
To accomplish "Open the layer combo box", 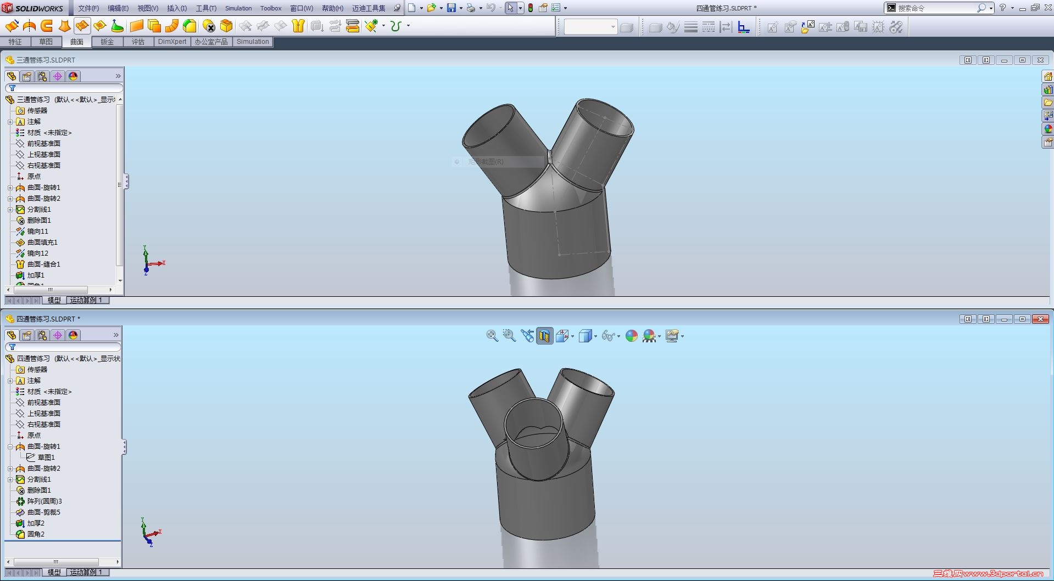I will 590,26.
